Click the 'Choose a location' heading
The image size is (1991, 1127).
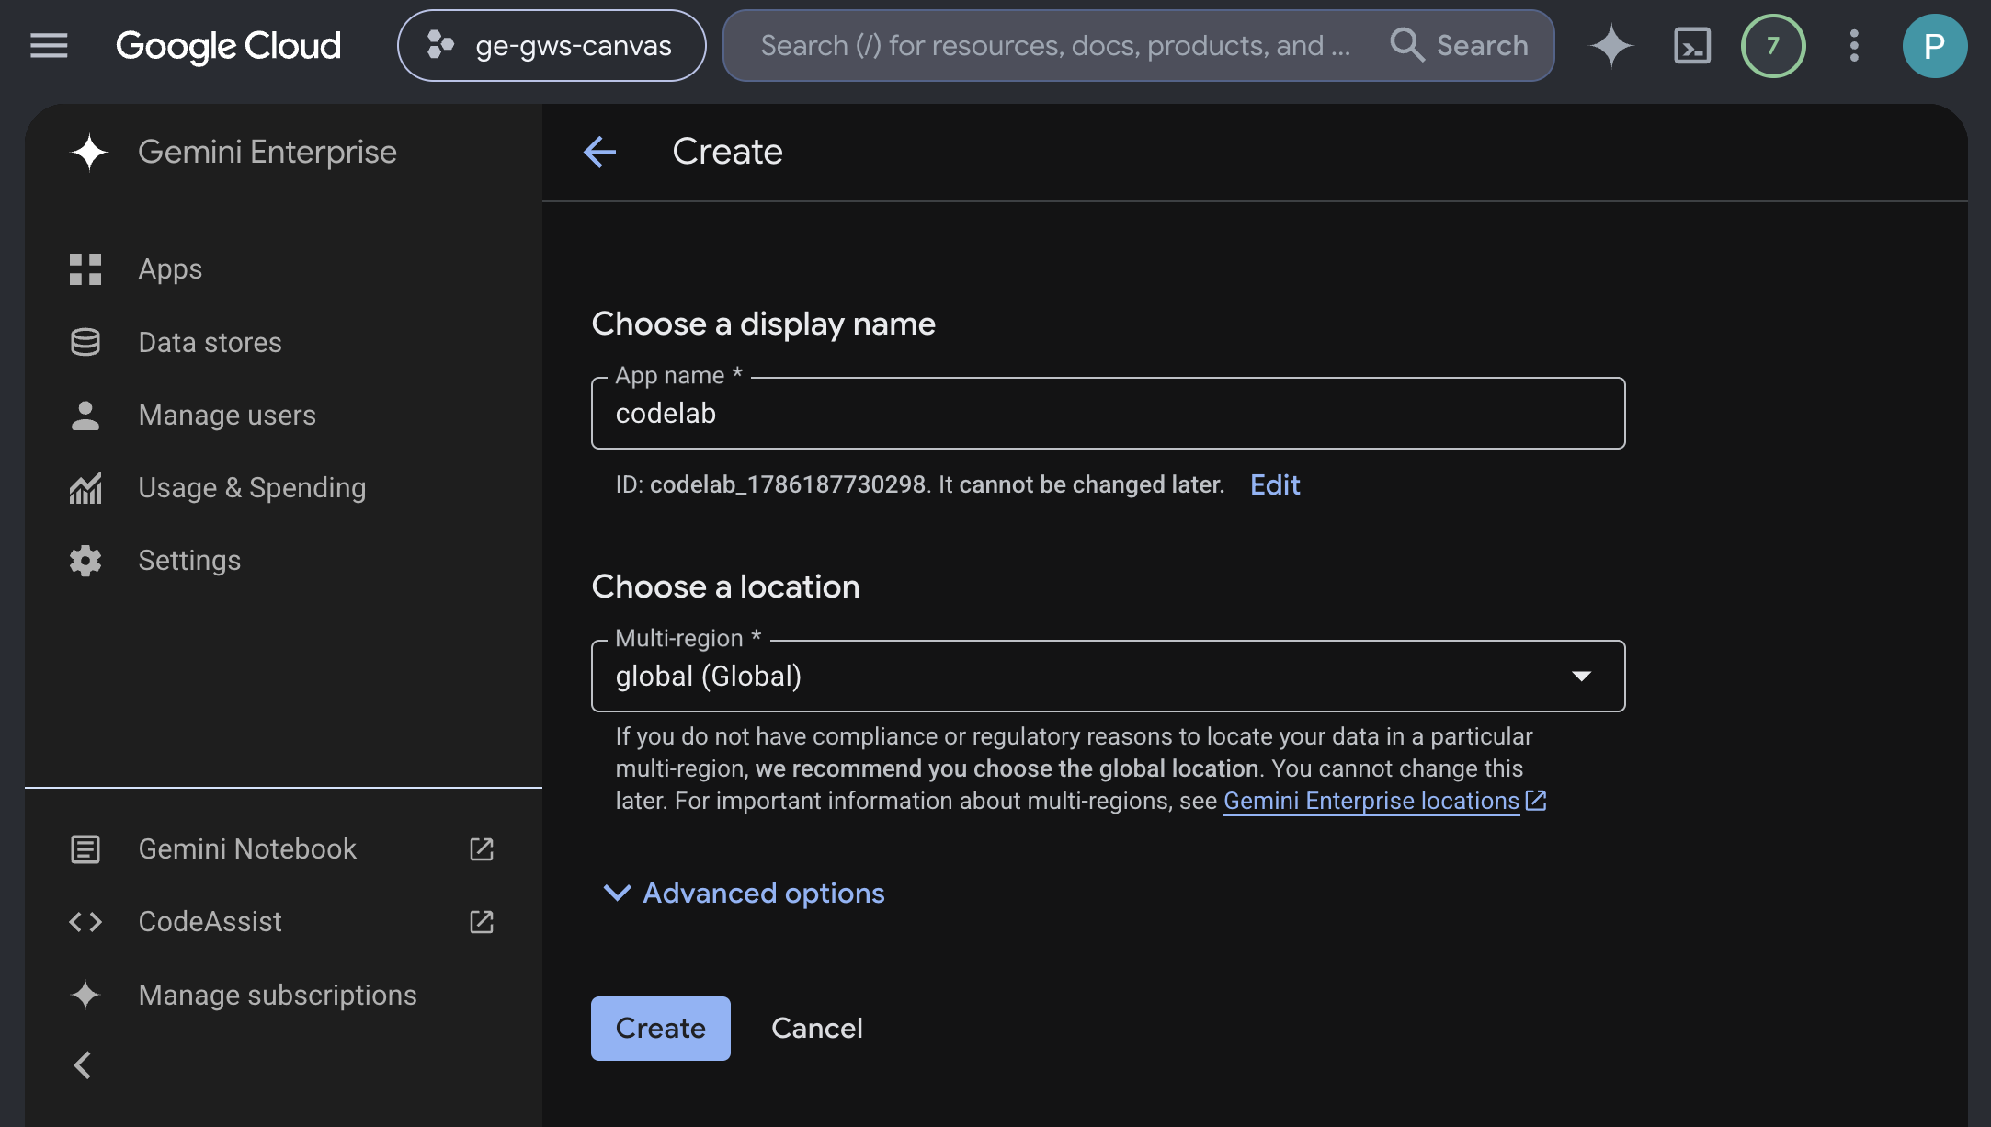(x=725, y=586)
